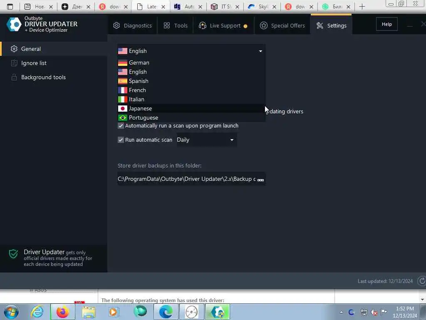Image resolution: width=426 pixels, height=320 pixels.
Task: Click the Background tools lock icon
Action: (x=14, y=77)
